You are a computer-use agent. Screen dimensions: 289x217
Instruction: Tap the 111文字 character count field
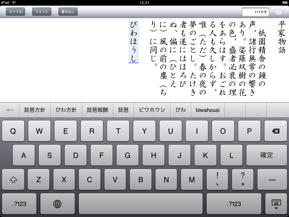click(255, 12)
